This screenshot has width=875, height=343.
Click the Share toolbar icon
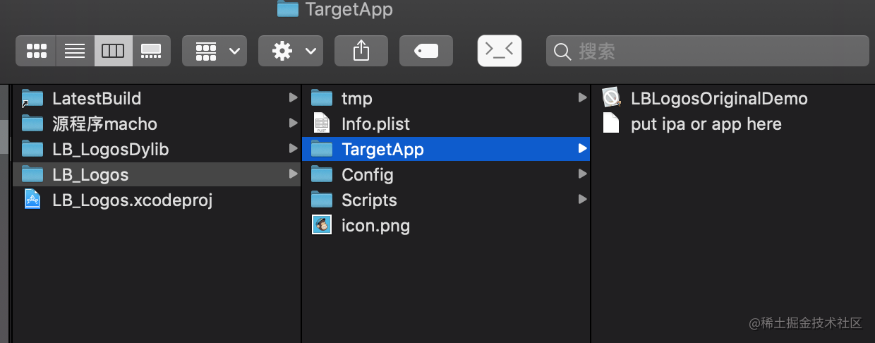pos(361,51)
